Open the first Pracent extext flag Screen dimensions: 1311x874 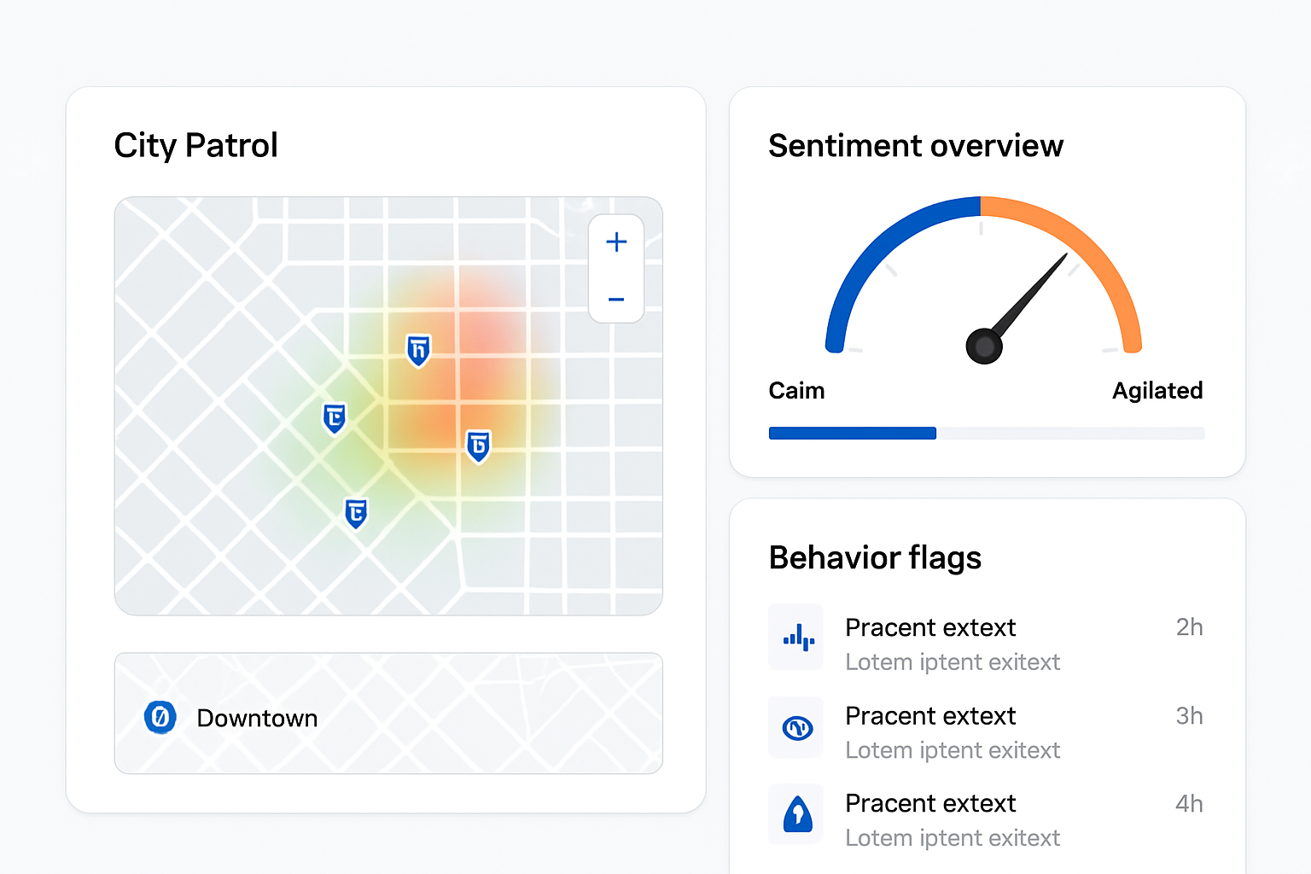coord(986,644)
